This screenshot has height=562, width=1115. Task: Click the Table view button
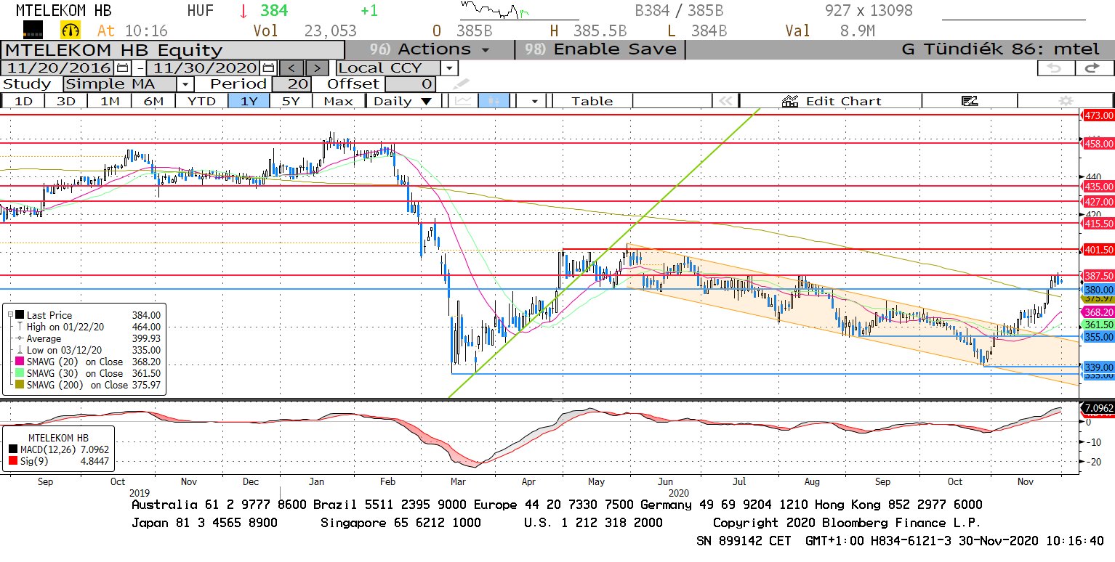coord(592,101)
